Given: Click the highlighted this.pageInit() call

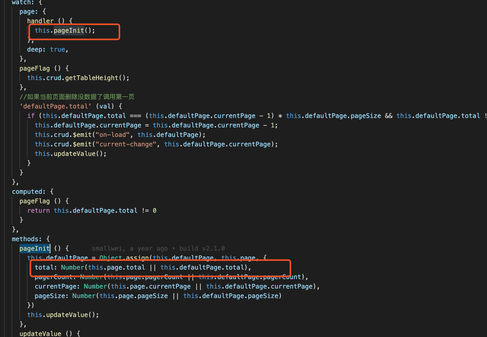Looking at the screenshot, I should (65, 31).
